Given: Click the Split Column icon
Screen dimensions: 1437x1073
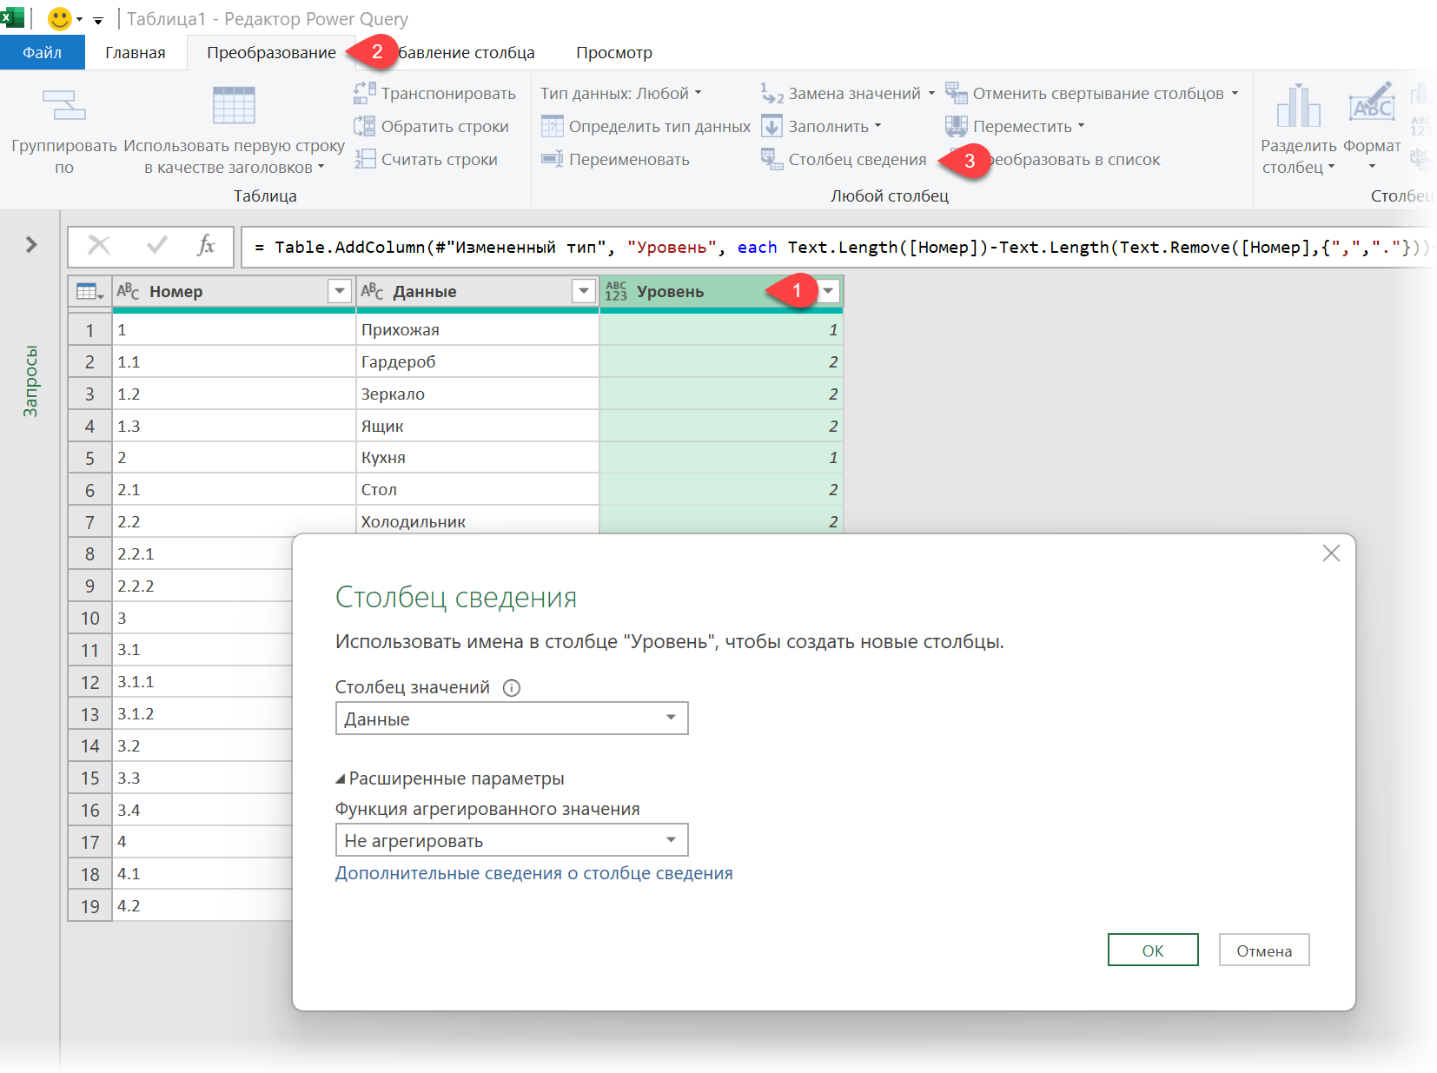Looking at the screenshot, I should pos(1299,105).
